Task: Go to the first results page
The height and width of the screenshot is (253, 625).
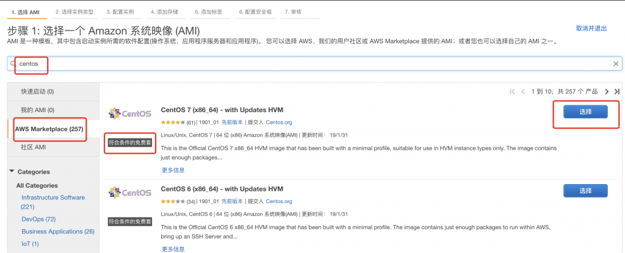Action: (x=512, y=91)
